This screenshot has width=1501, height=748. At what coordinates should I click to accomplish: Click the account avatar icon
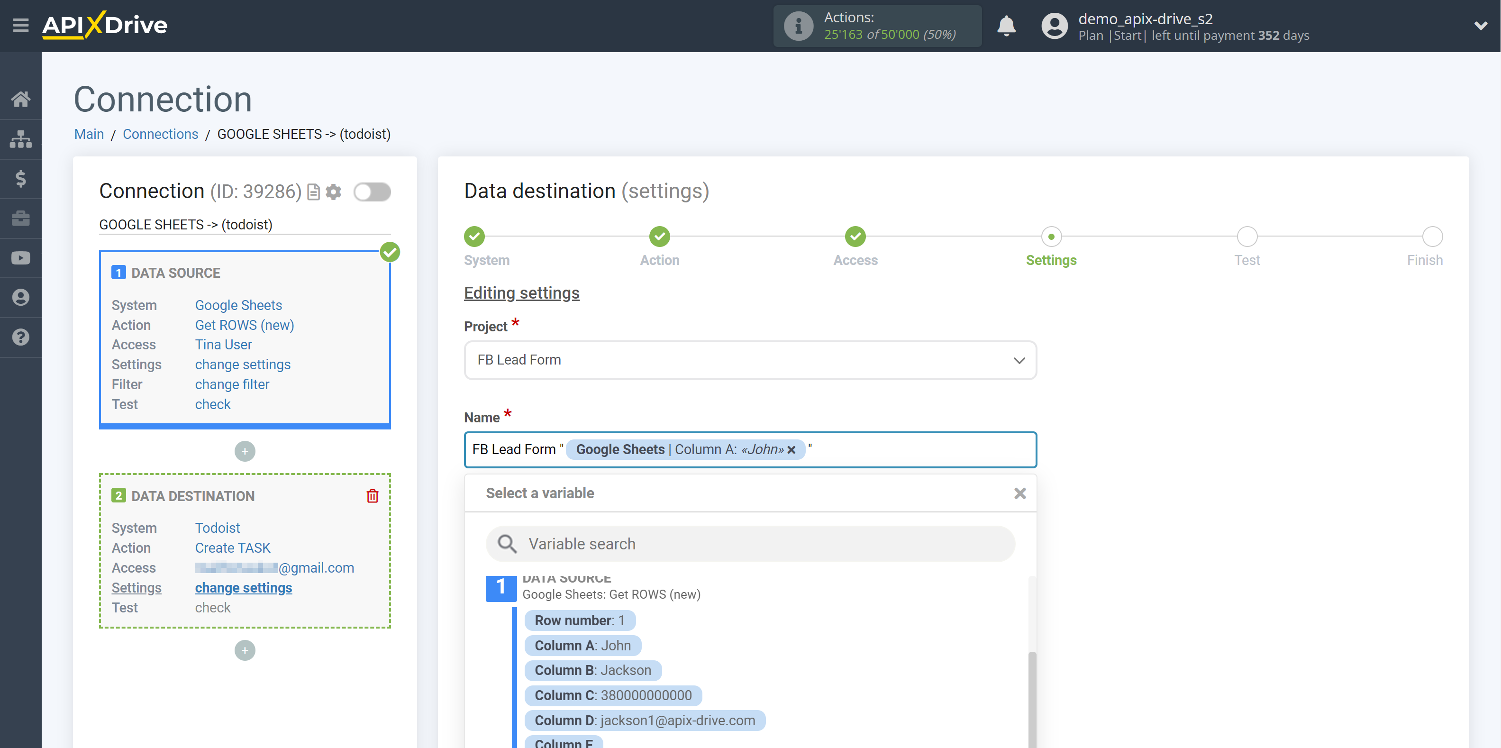coord(1054,26)
